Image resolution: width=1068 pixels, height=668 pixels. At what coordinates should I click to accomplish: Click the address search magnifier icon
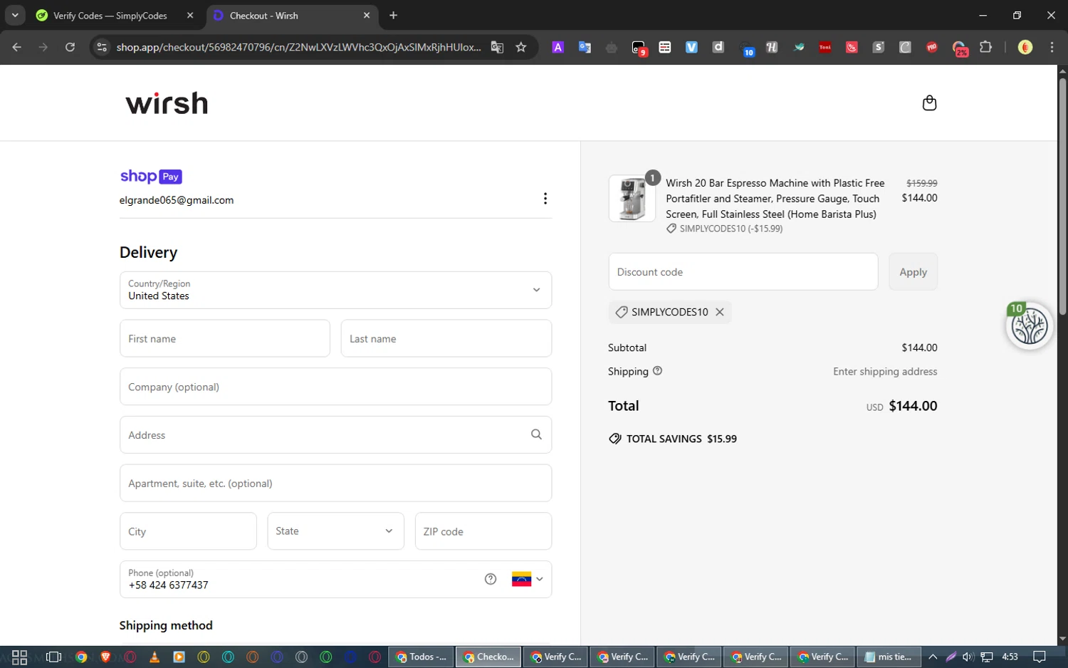coord(536,434)
